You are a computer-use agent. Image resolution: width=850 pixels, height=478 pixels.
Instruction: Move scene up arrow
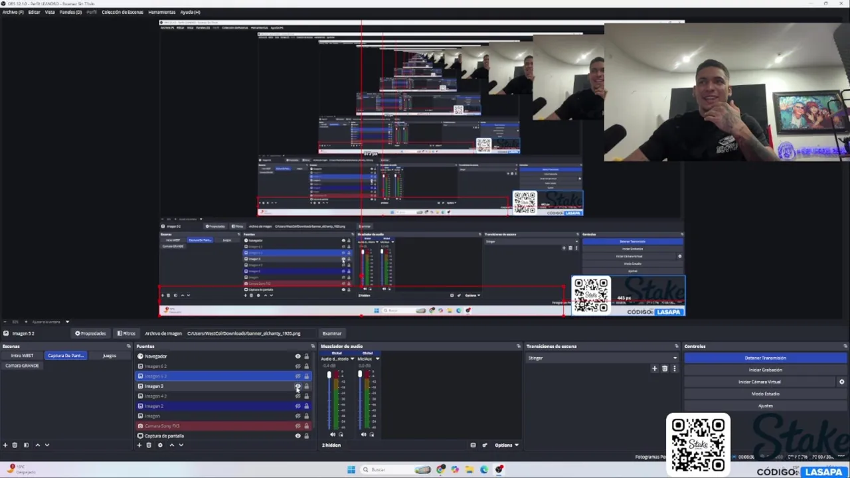[37, 445]
